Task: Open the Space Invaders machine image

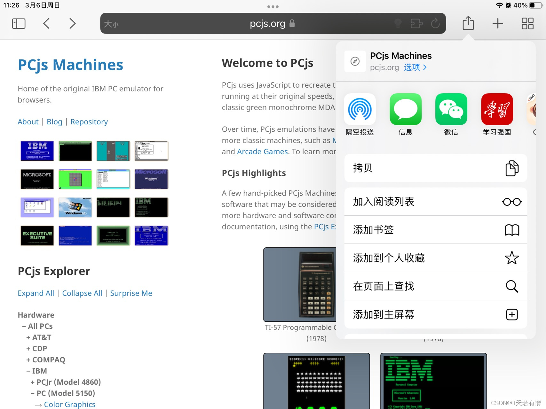Action: point(317,381)
